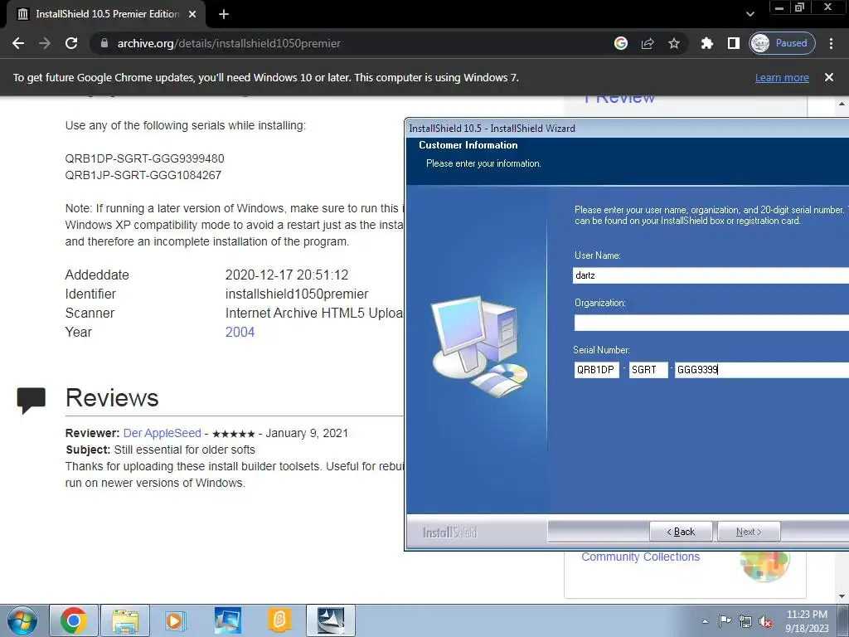The height and width of the screenshot is (637, 849).
Task: Click the Organization field in the wizard
Action: pyautogui.click(x=711, y=323)
